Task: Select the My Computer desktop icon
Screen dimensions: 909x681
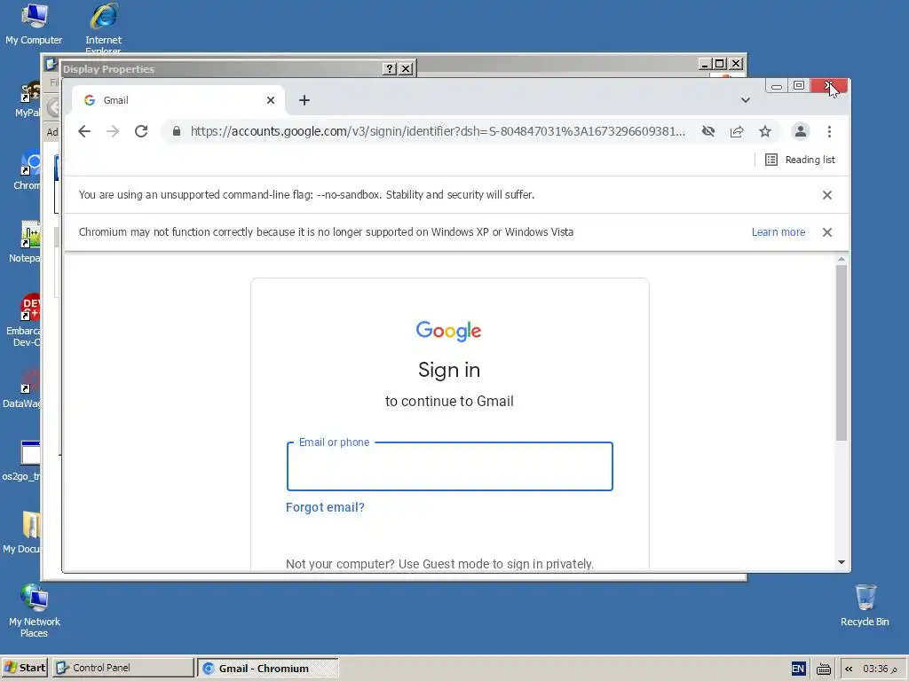Action: click(x=34, y=24)
